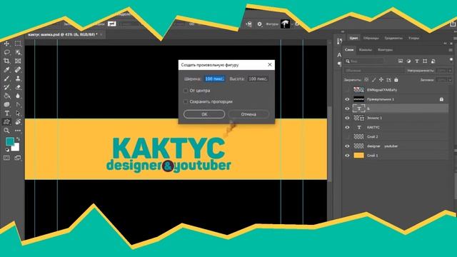Select the History Brush tool

click(6, 87)
